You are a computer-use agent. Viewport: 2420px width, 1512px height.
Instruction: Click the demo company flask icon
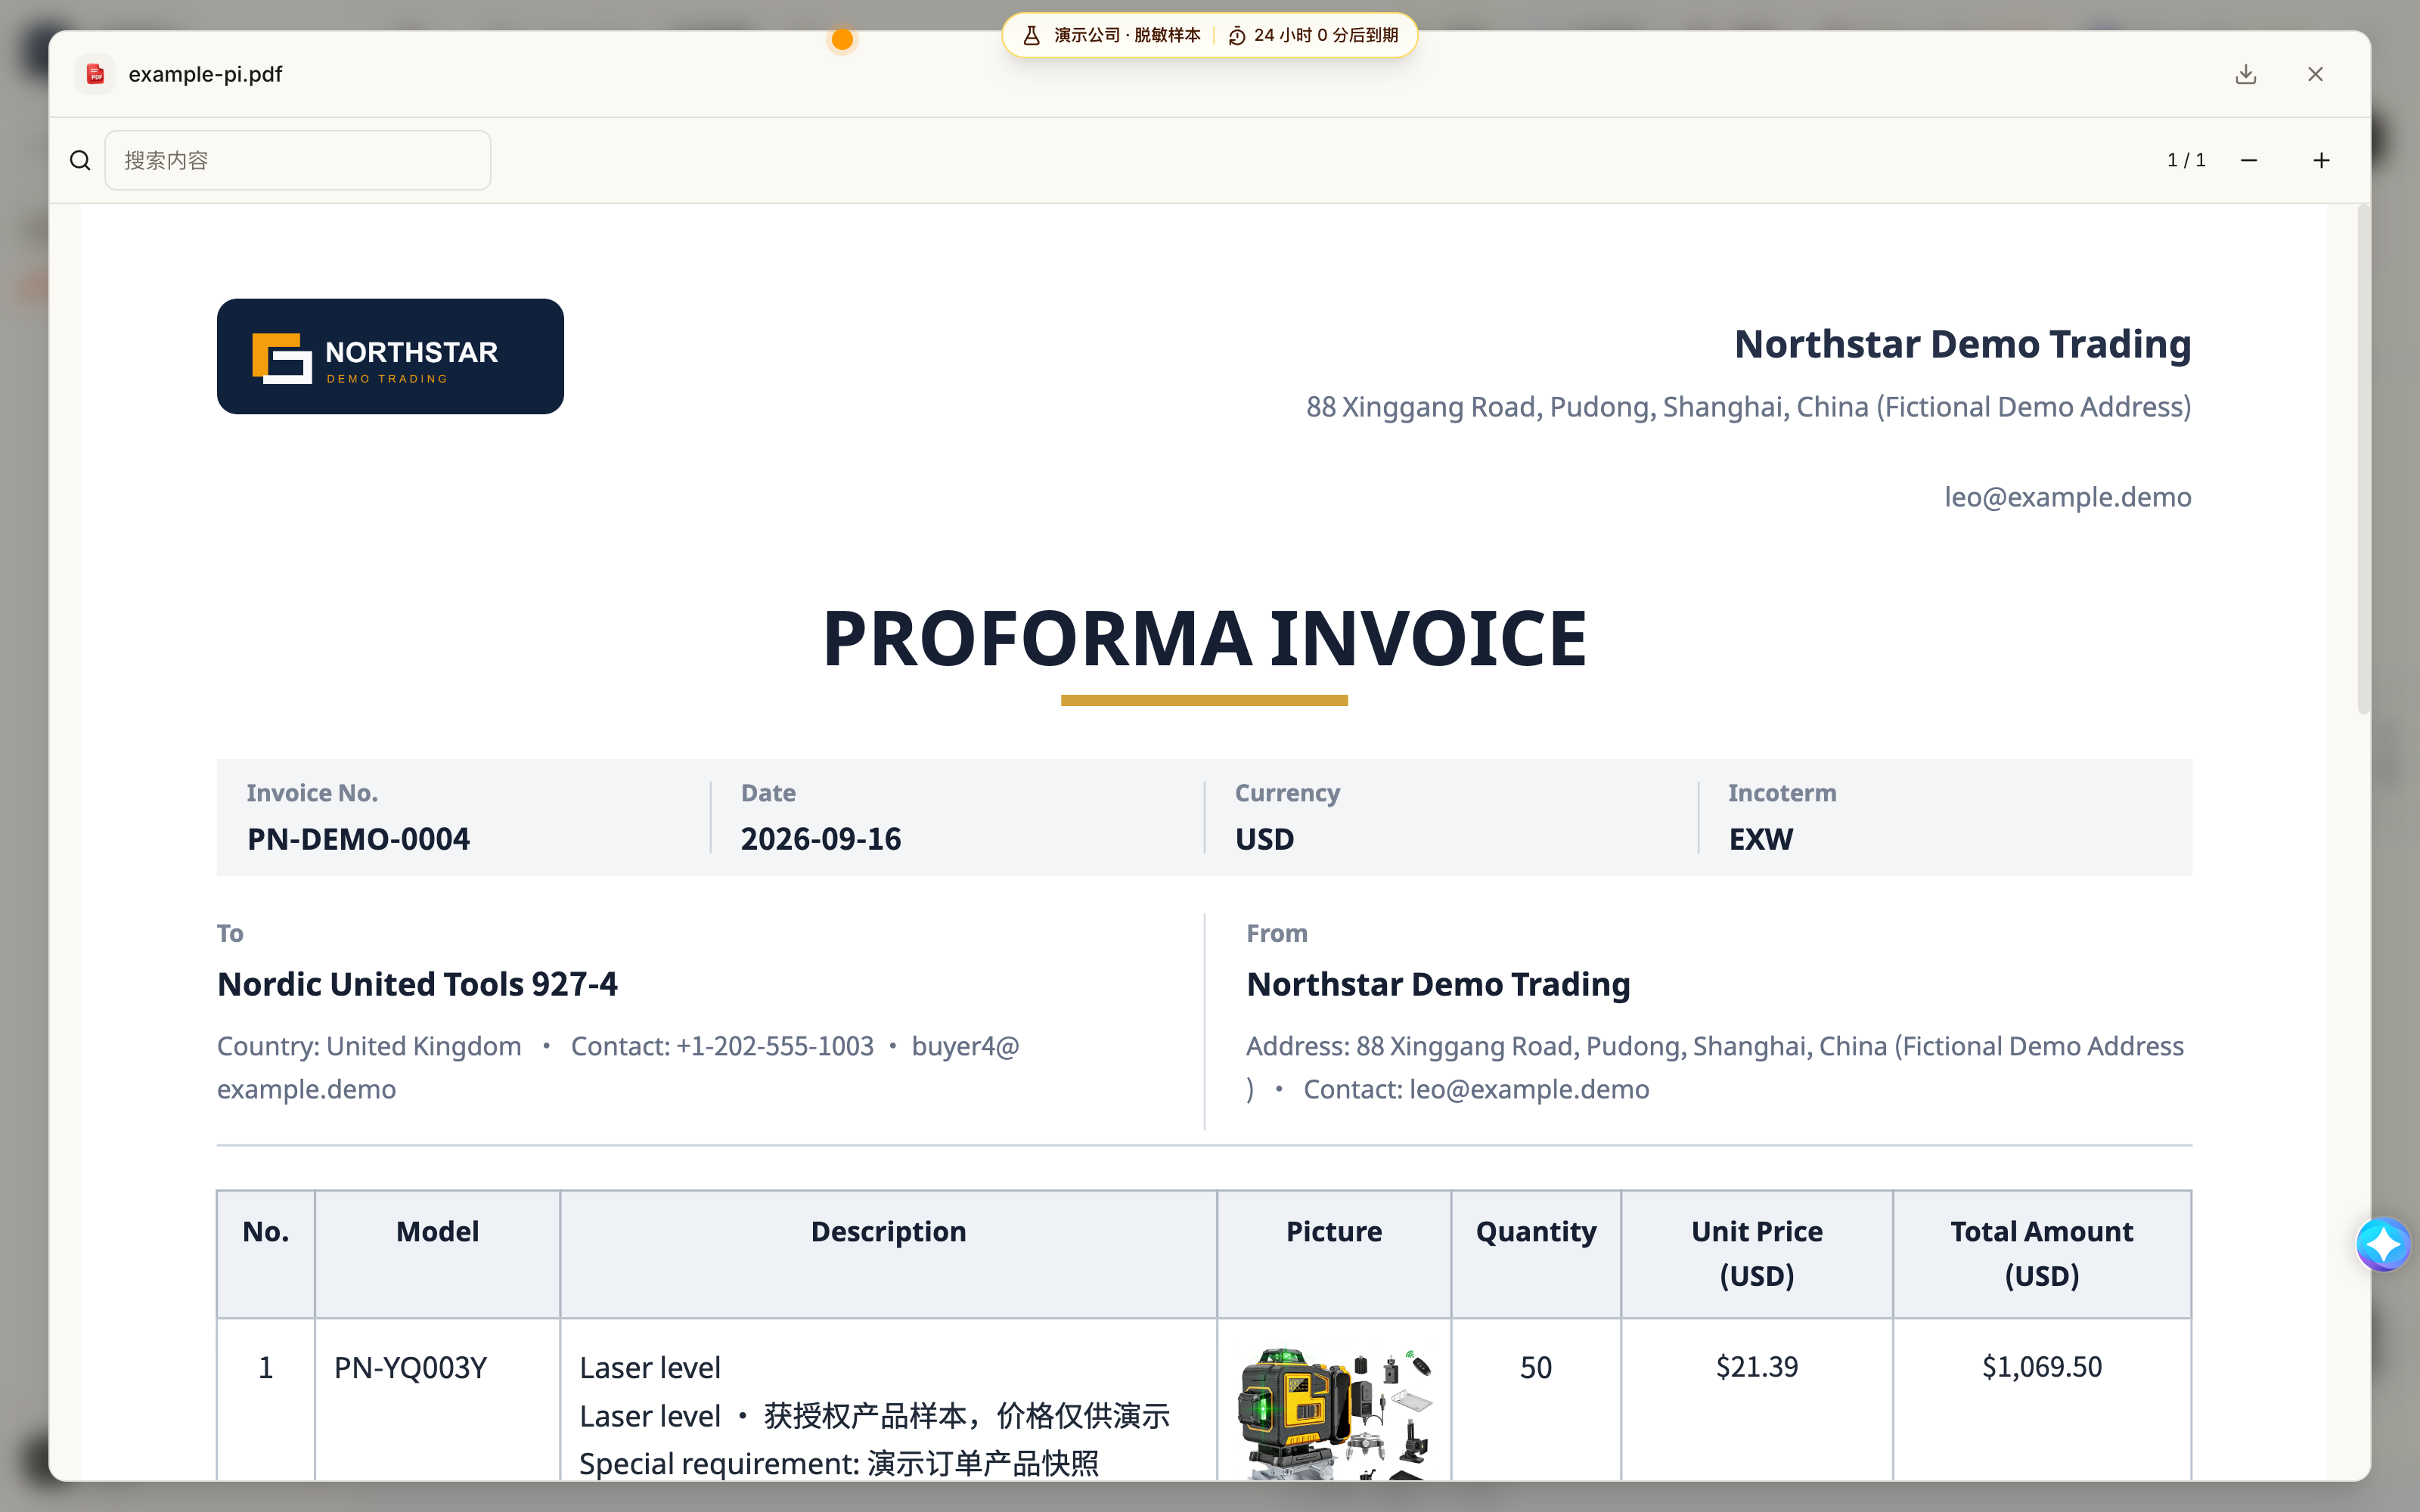click(1031, 35)
